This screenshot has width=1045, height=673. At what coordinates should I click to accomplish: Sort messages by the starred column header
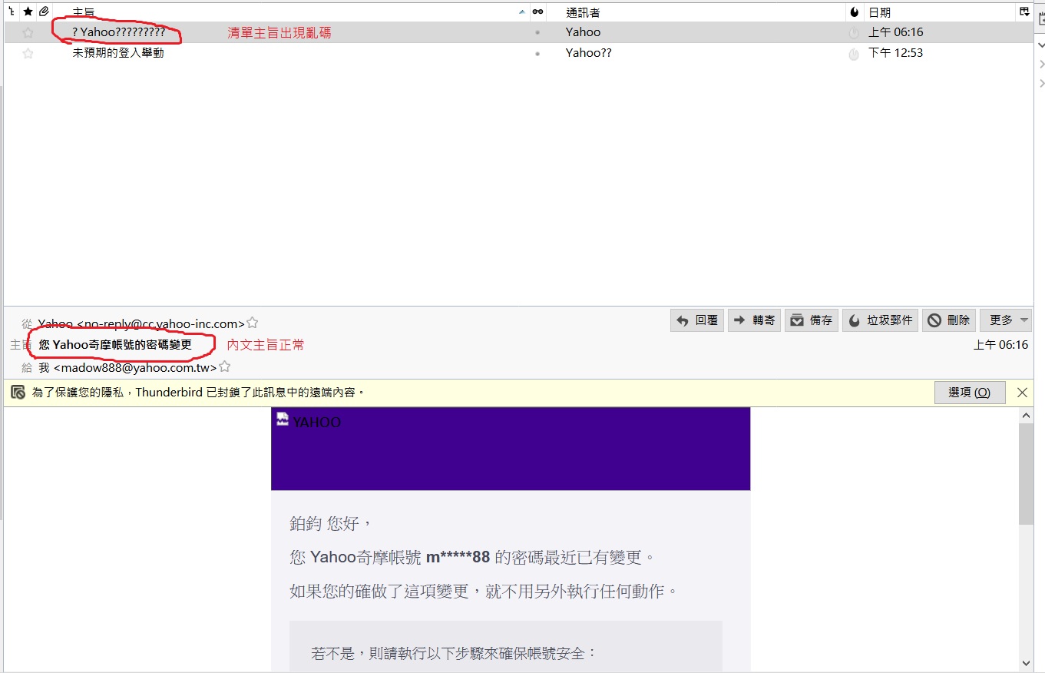pos(28,12)
